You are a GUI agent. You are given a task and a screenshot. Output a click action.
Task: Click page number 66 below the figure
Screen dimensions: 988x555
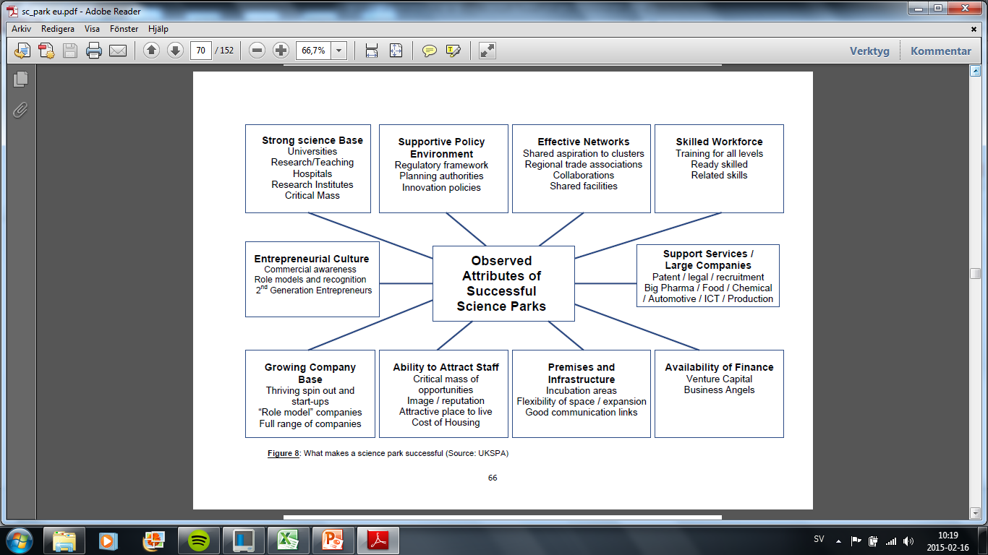[x=493, y=478]
